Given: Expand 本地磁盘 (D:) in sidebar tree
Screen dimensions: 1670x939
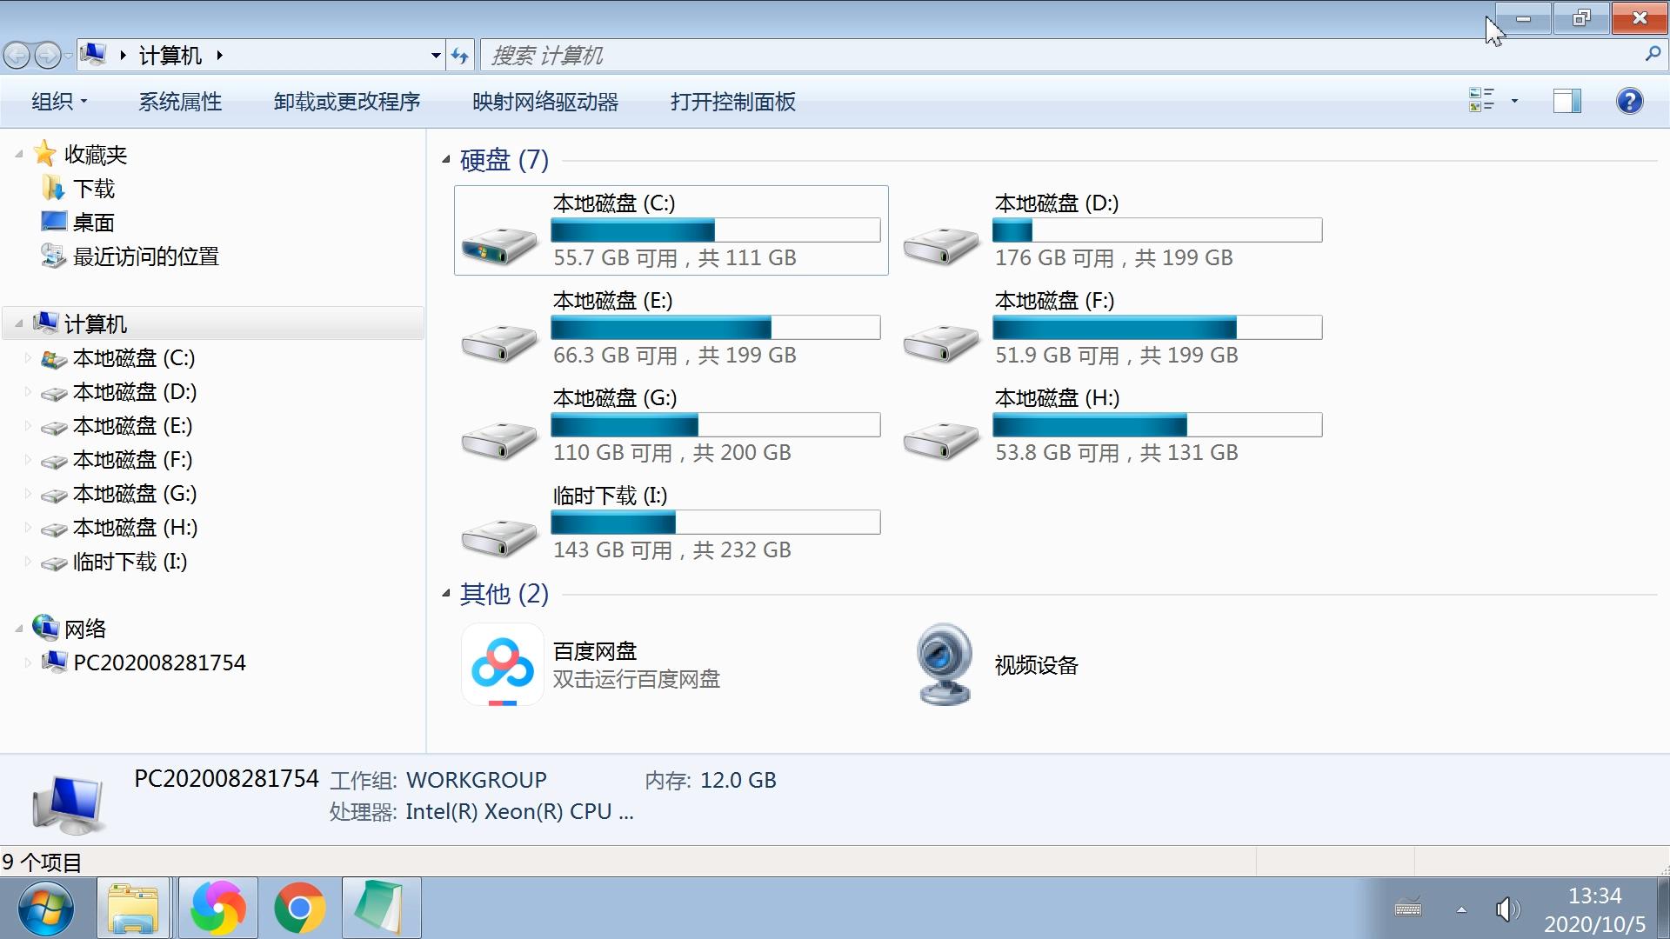Looking at the screenshot, I should [29, 391].
